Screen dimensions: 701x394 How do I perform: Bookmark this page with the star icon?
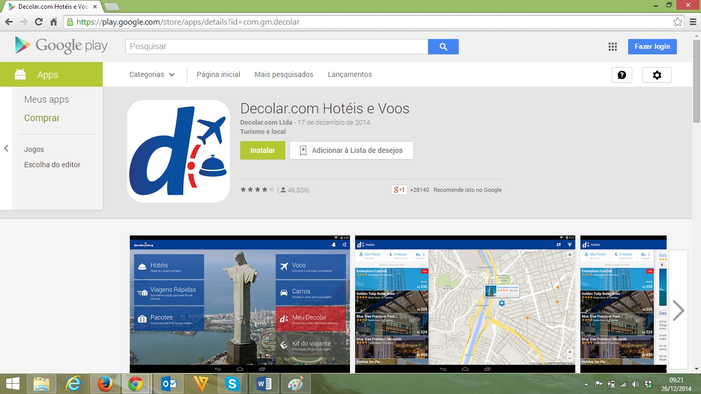[678, 22]
